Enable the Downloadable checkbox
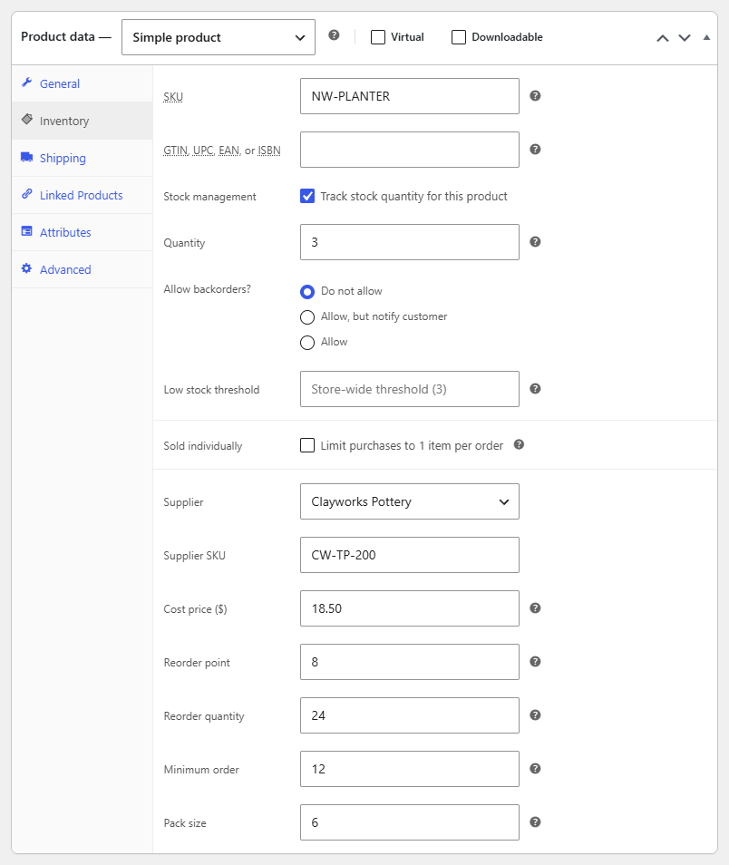 (459, 37)
